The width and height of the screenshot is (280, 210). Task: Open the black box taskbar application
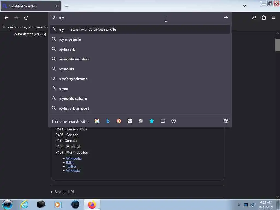(41, 205)
